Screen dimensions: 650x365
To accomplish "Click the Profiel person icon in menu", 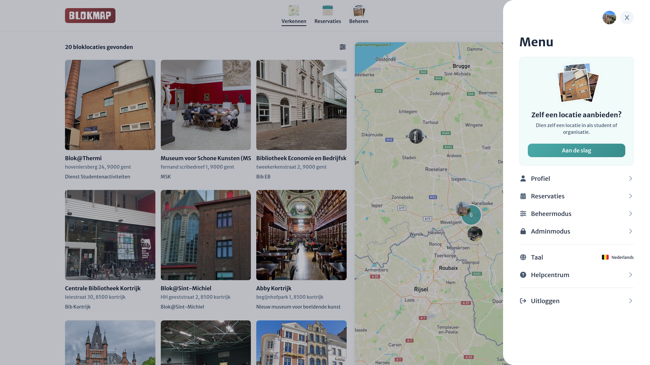I will point(523,178).
